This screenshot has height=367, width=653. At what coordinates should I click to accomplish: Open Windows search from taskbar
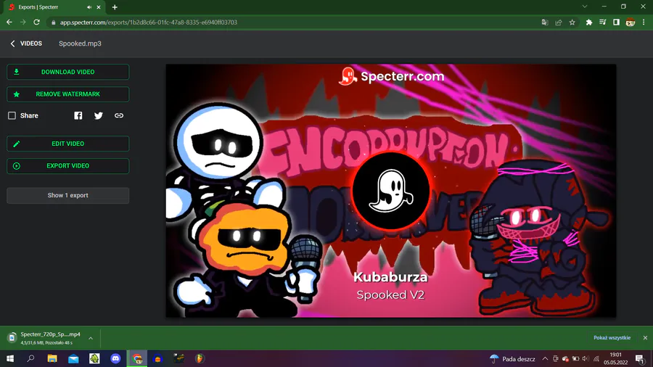click(30, 358)
